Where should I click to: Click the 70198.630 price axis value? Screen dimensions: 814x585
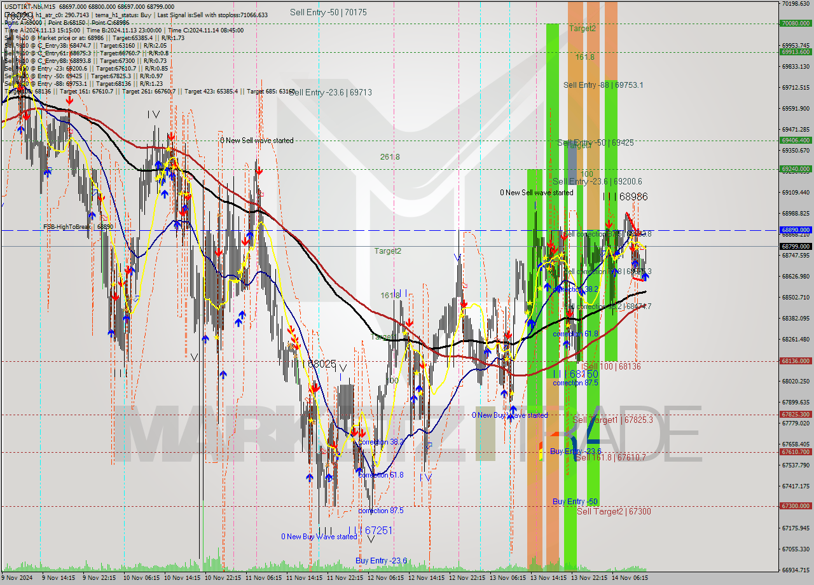pyautogui.click(x=795, y=4)
